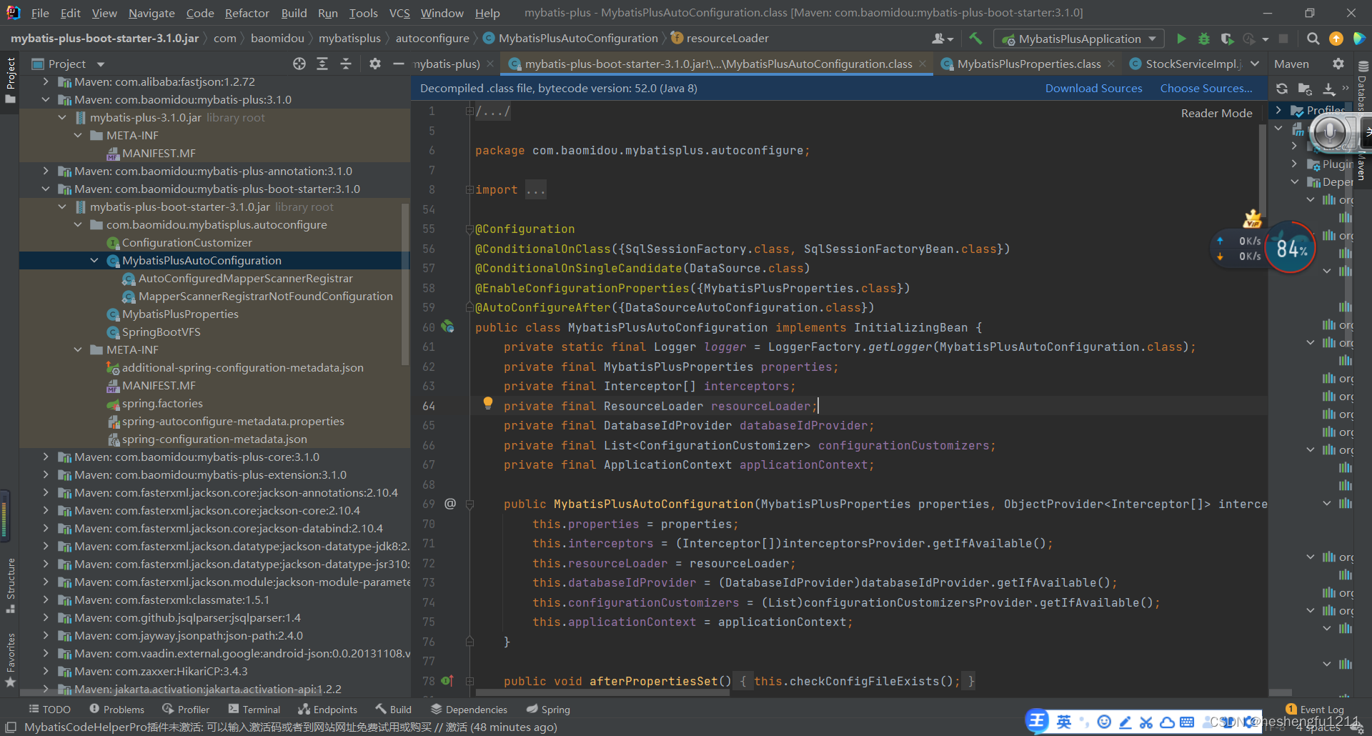Select spring.factories file in tree
Image resolution: width=1372 pixels, height=736 pixels.
click(161, 403)
